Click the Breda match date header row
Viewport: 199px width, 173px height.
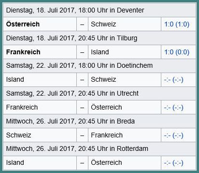click(x=99, y=121)
